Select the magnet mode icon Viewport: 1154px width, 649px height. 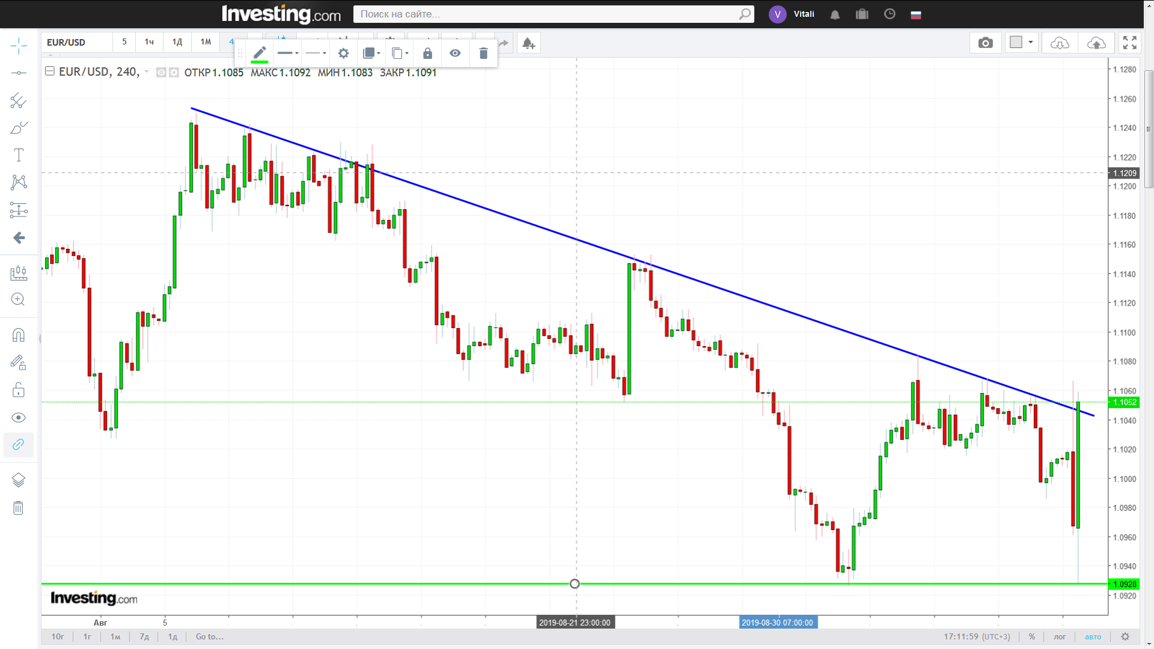tap(19, 335)
